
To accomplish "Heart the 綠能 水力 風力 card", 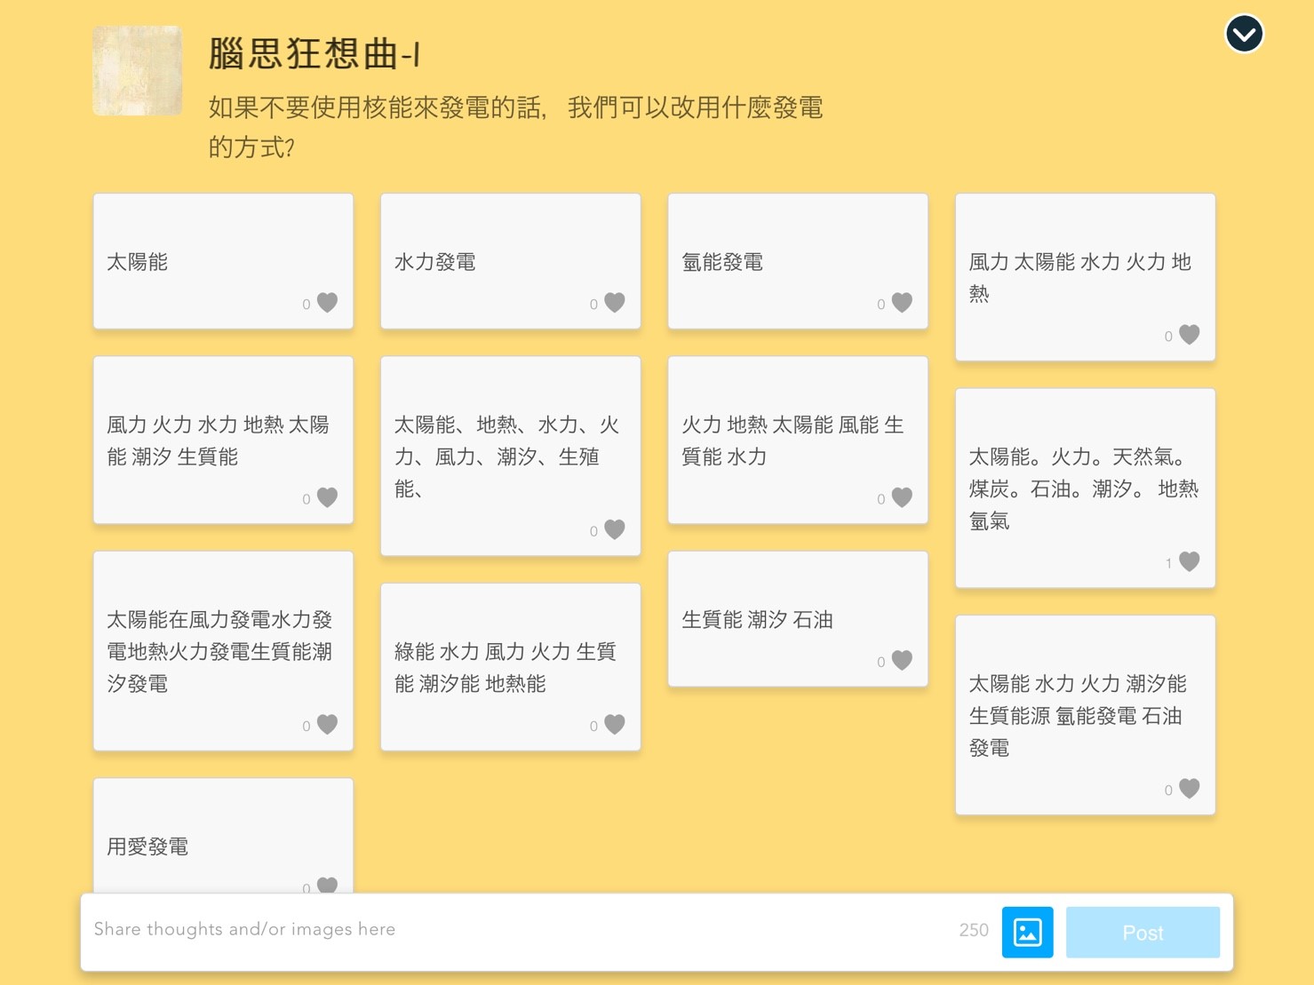I will pyautogui.click(x=614, y=724).
